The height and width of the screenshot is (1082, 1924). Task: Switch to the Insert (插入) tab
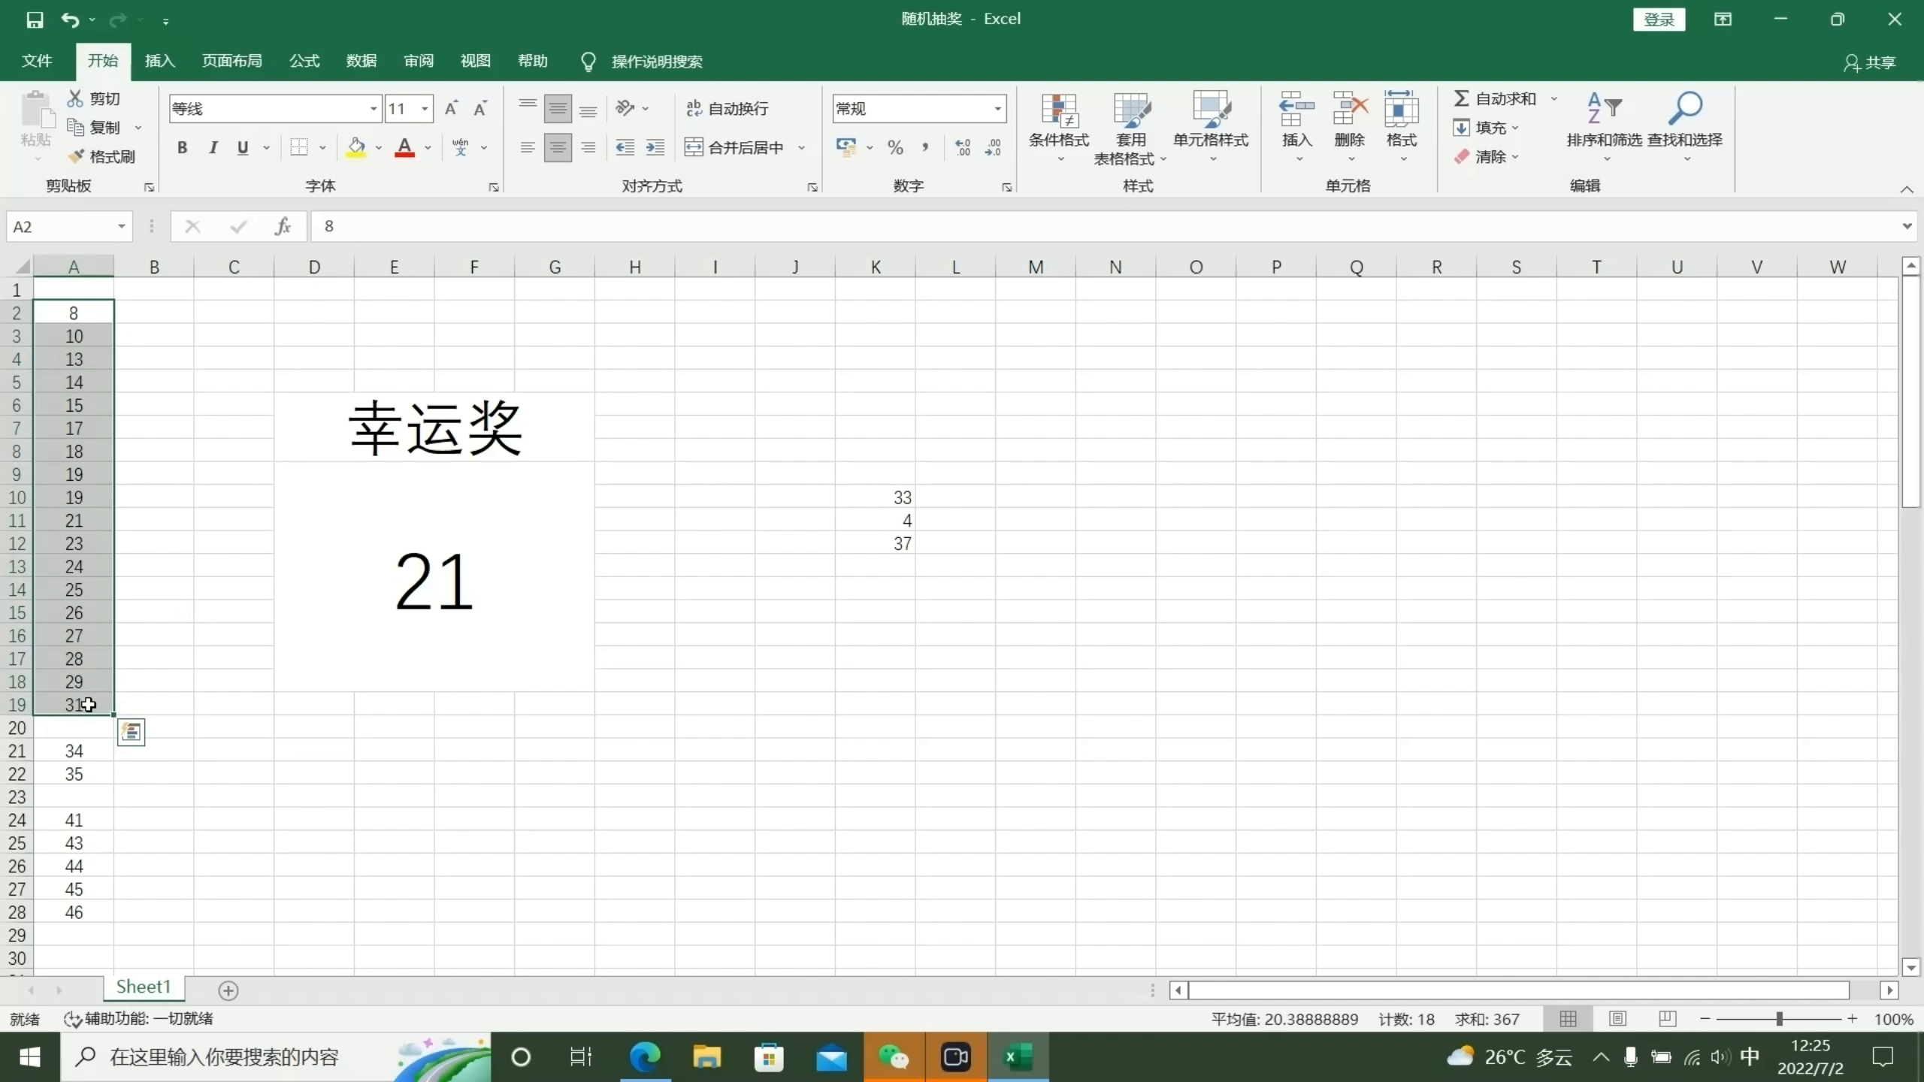click(x=159, y=61)
